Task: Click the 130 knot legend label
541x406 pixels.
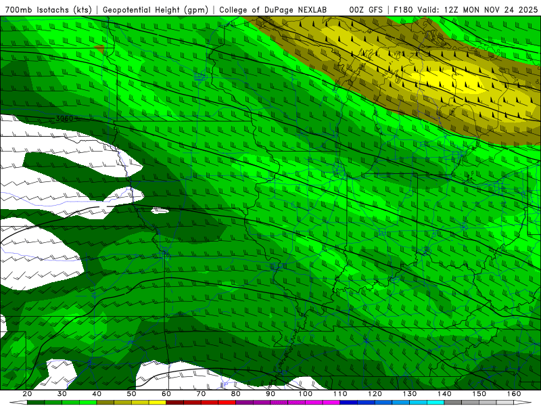Action: coord(410,394)
